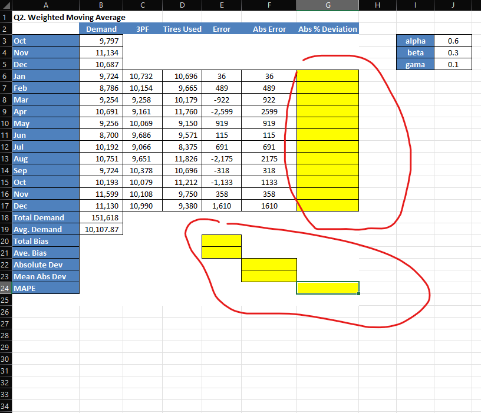Click the select-all corner triangle
The width and height of the screenshot is (481, 413).
point(6,5)
